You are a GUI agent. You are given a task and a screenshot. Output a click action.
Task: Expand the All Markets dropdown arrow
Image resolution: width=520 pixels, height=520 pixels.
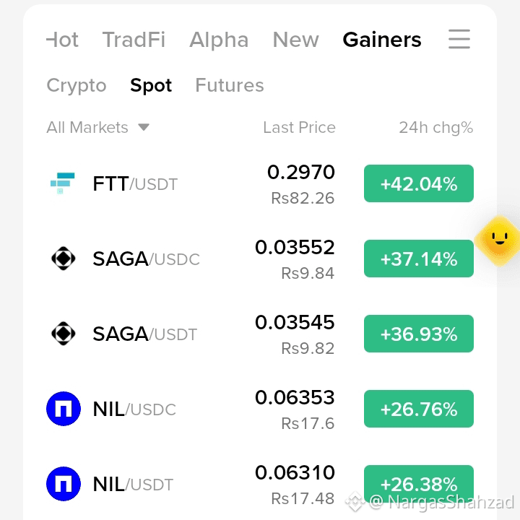144,127
